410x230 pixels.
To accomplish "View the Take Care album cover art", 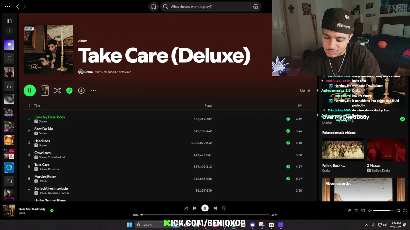I will click(x=48, y=50).
